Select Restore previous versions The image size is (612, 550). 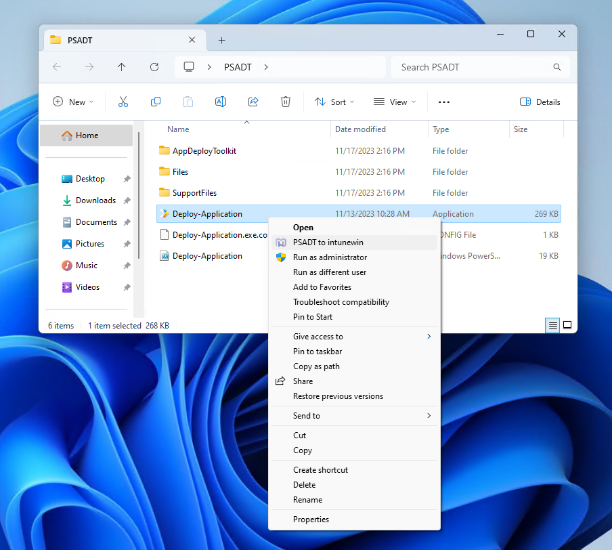click(354, 396)
